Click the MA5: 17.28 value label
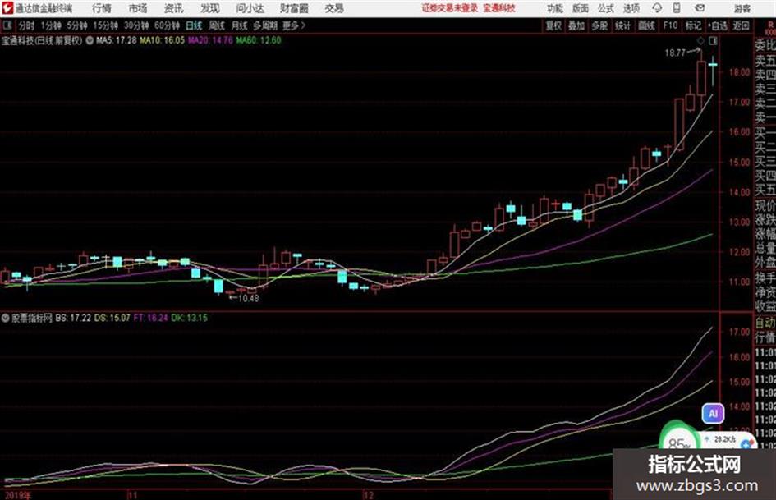Screen dimensions: 776x500 pos(117,40)
